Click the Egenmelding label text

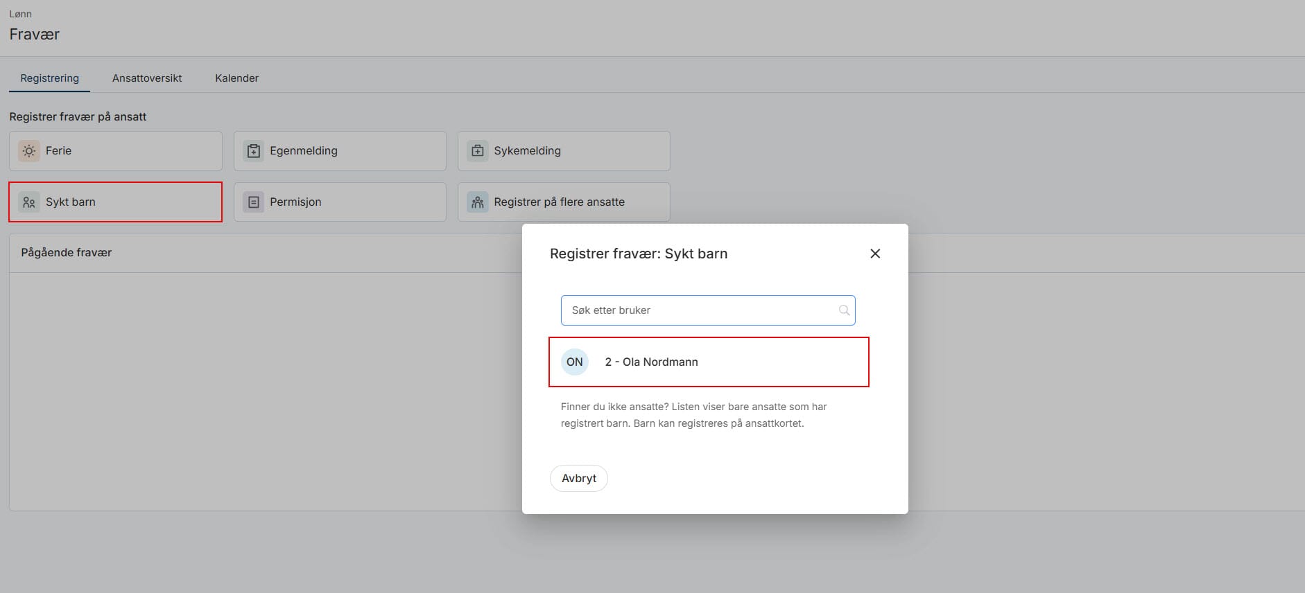(x=304, y=151)
